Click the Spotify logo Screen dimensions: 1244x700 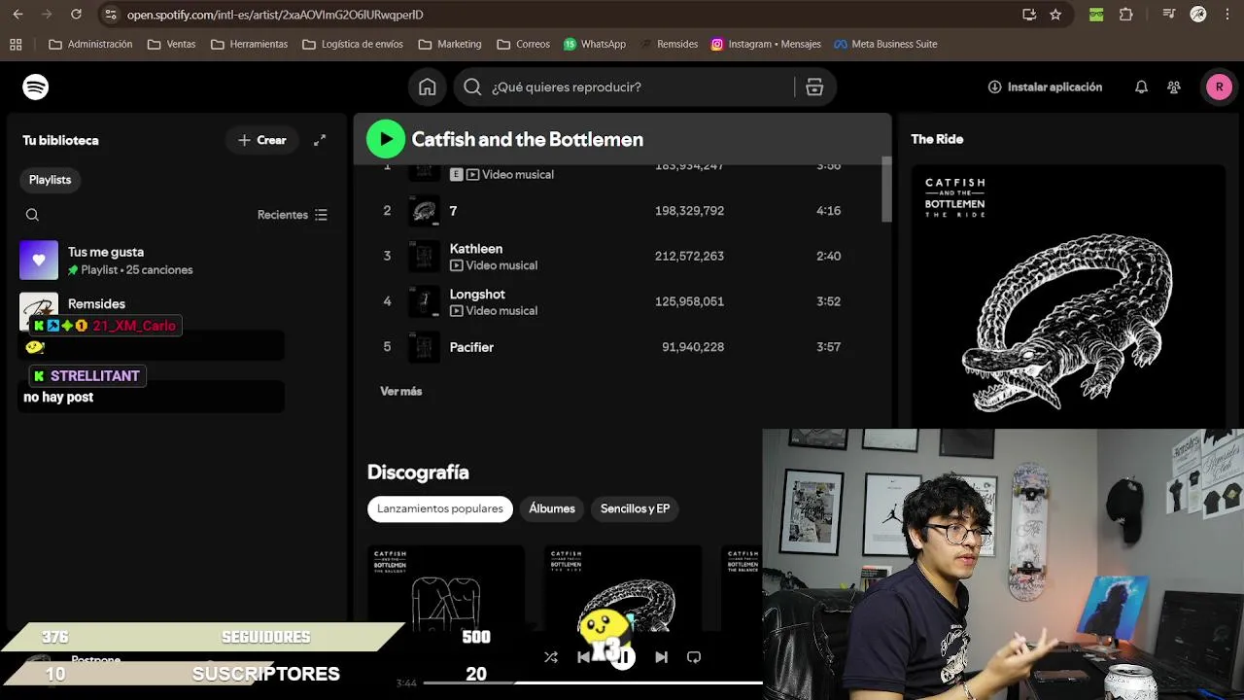(36, 87)
